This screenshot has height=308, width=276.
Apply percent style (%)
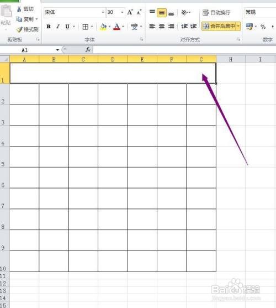(263, 27)
